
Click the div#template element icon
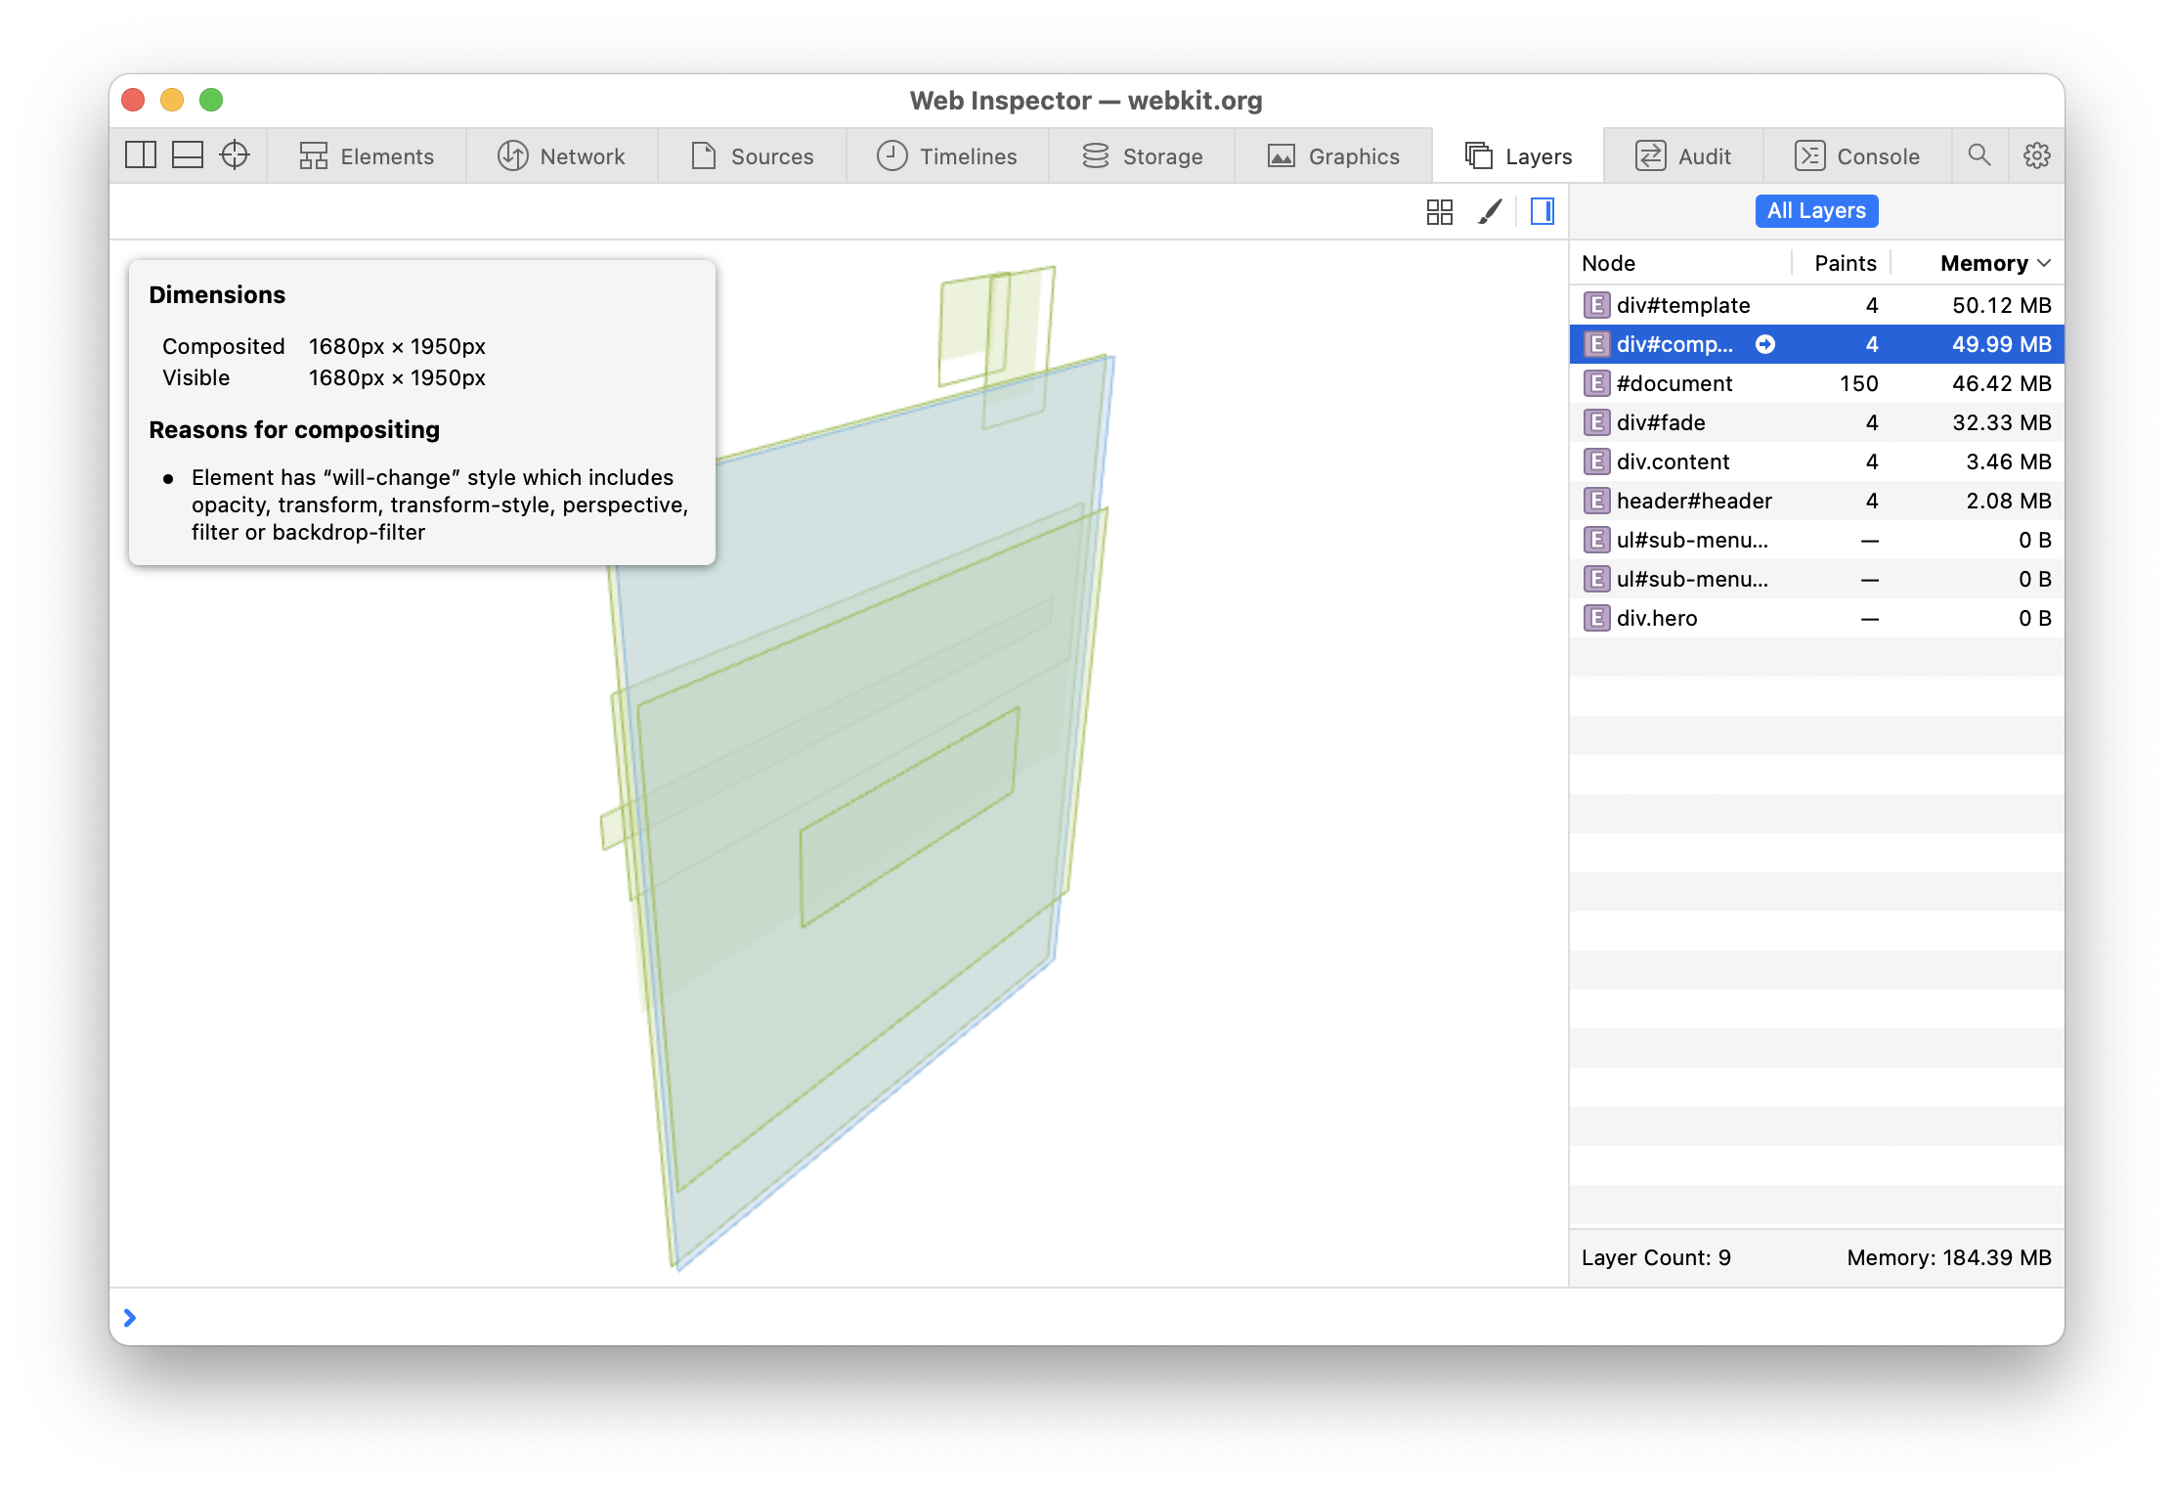[1596, 305]
